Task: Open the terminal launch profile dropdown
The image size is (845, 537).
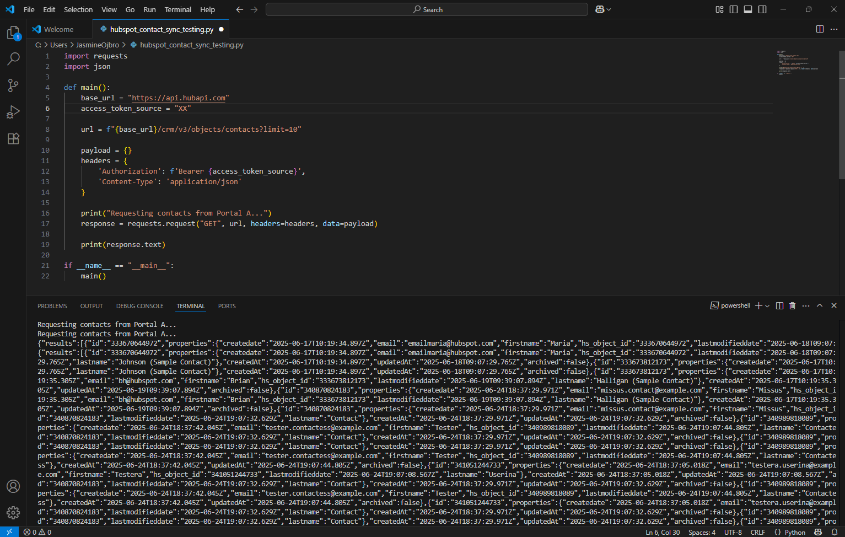Action: coord(766,305)
